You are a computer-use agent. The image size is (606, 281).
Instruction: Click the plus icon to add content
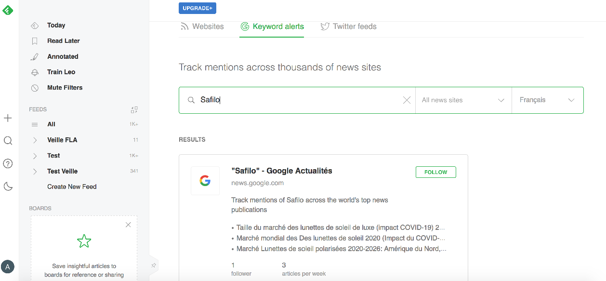pyautogui.click(x=8, y=118)
